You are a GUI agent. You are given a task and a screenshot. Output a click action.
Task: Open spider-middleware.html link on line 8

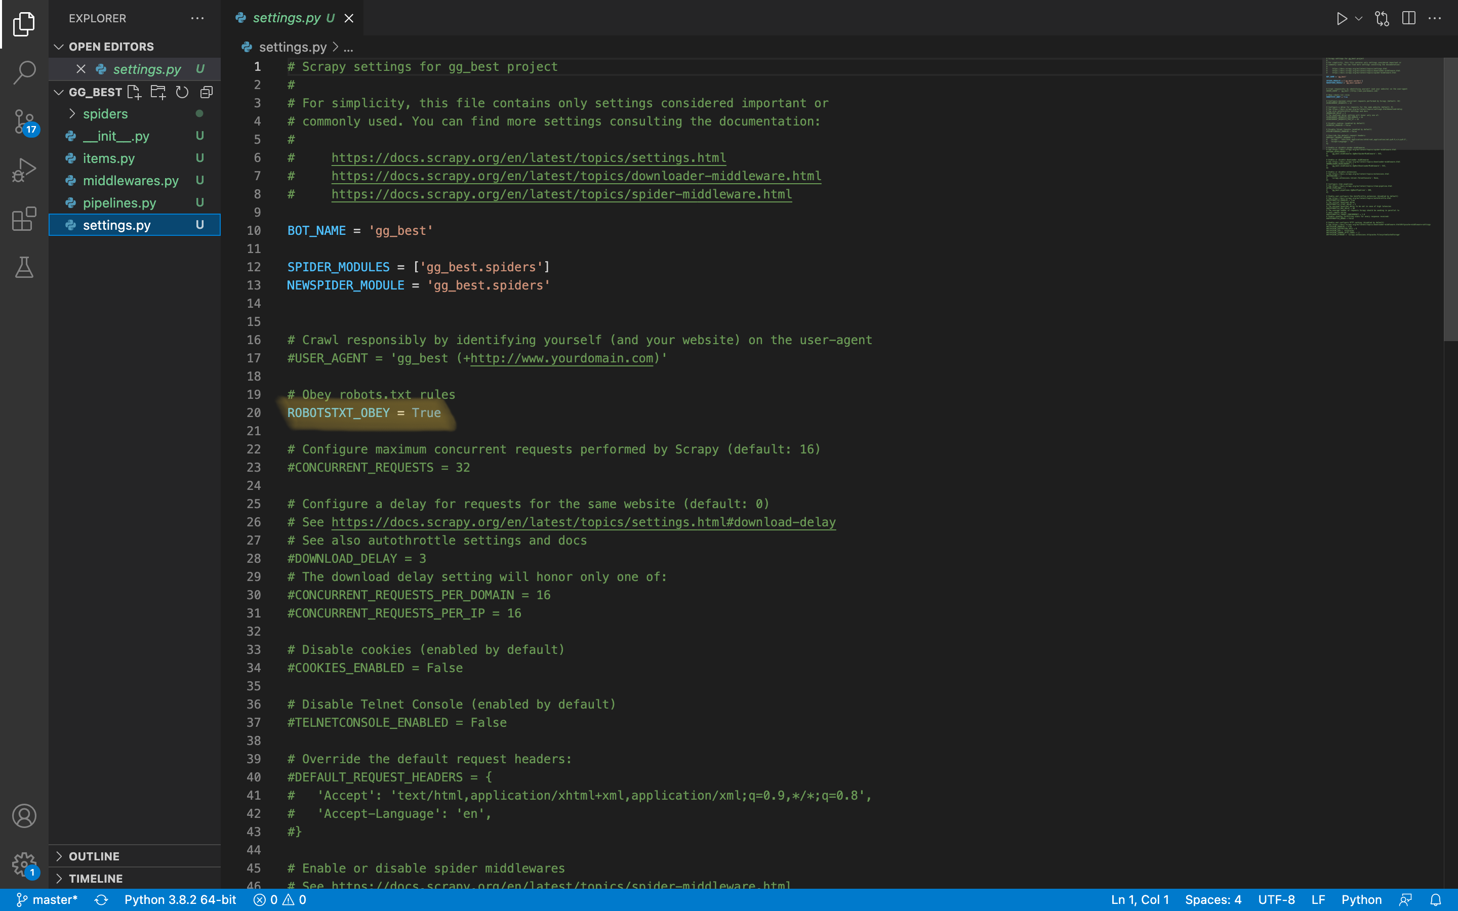tap(561, 194)
